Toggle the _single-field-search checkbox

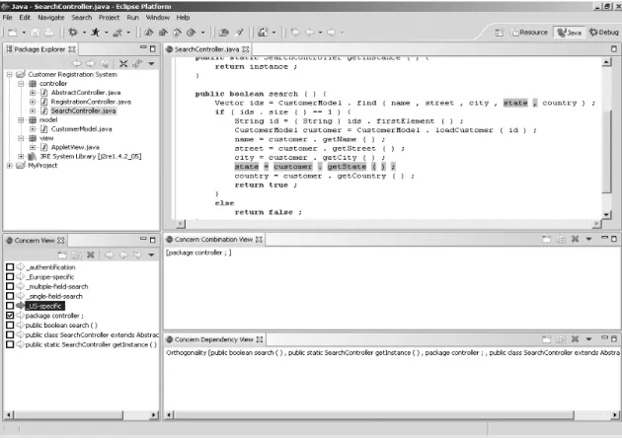click(x=10, y=296)
